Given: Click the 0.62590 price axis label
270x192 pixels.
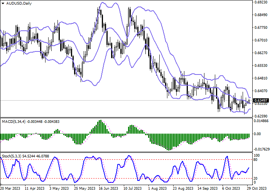Looking at the screenshot, I should click(x=261, y=116).
